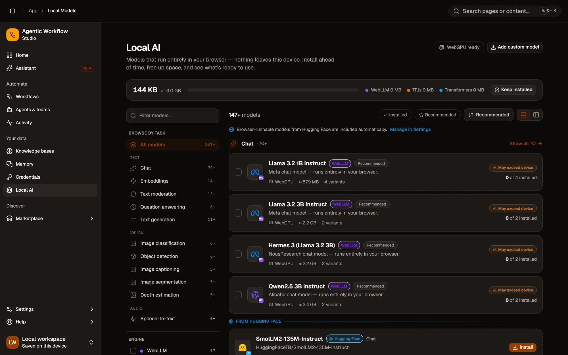The width and height of the screenshot is (568, 355).
Task: Toggle the star Recommended filter
Action: pyautogui.click(x=437, y=115)
